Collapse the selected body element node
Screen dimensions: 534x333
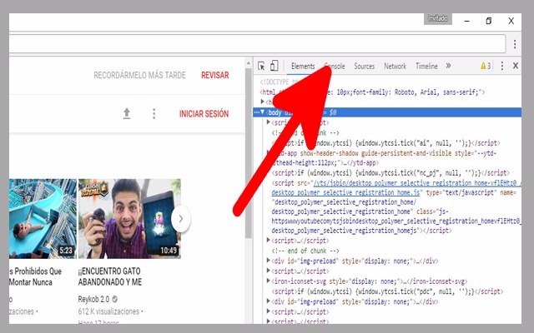(x=262, y=112)
